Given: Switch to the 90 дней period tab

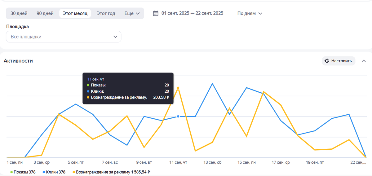Looking at the screenshot, I should pyautogui.click(x=45, y=13).
